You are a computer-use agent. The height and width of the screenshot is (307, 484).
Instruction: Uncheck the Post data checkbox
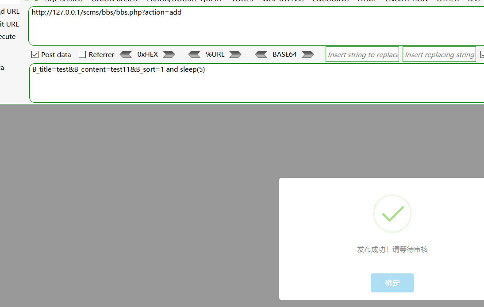(x=35, y=55)
